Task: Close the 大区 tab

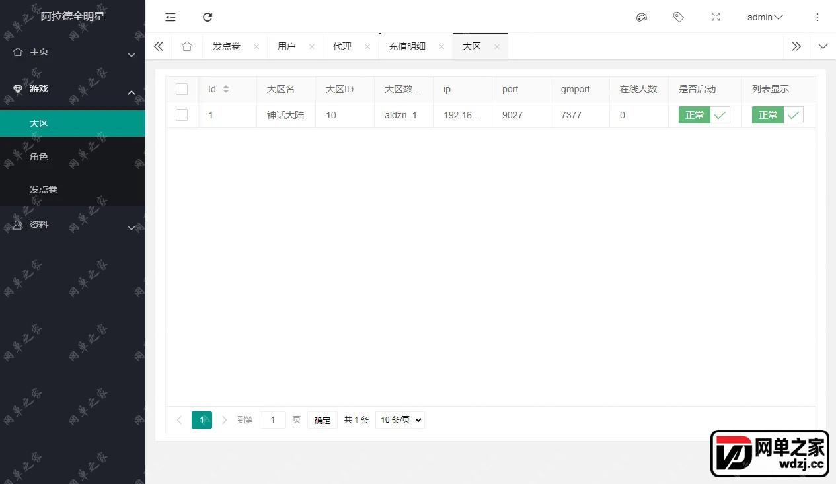Action: click(497, 47)
